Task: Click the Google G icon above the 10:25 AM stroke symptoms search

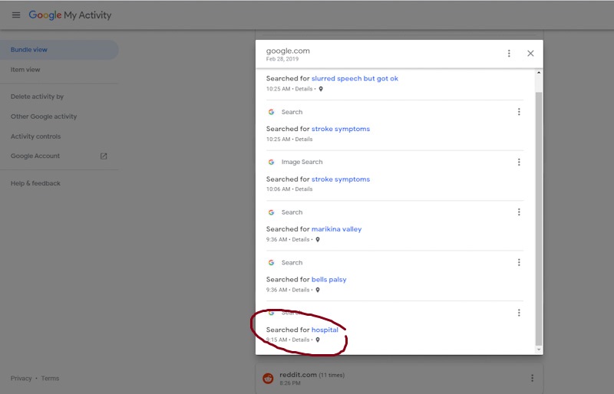Action: (x=271, y=112)
